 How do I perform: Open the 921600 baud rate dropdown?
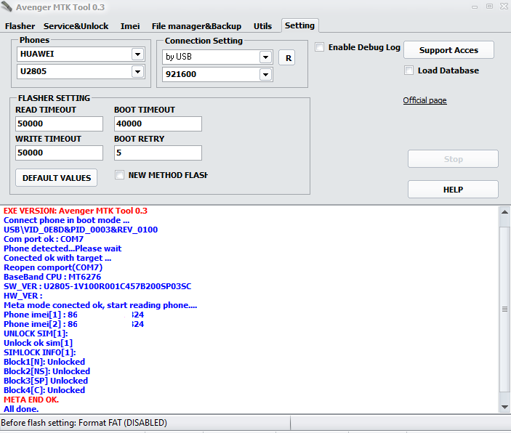coord(265,75)
